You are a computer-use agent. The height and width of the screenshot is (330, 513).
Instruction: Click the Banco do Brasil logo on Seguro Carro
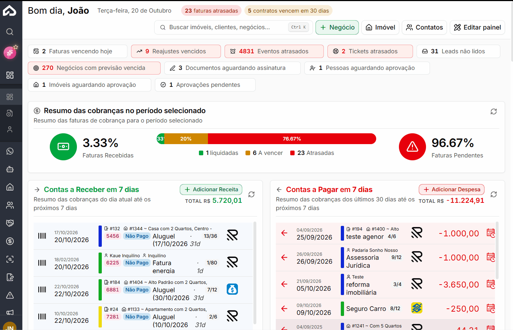[417, 308]
